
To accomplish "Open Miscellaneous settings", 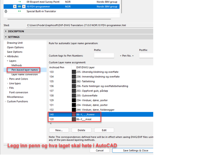I will point(15,97).
